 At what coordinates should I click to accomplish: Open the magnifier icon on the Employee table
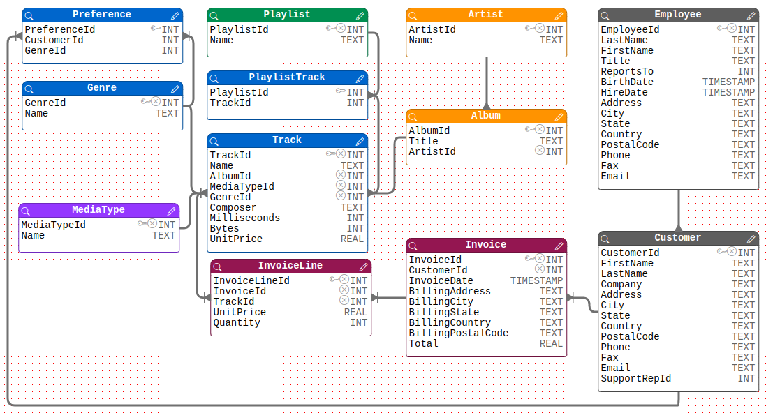point(605,14)
